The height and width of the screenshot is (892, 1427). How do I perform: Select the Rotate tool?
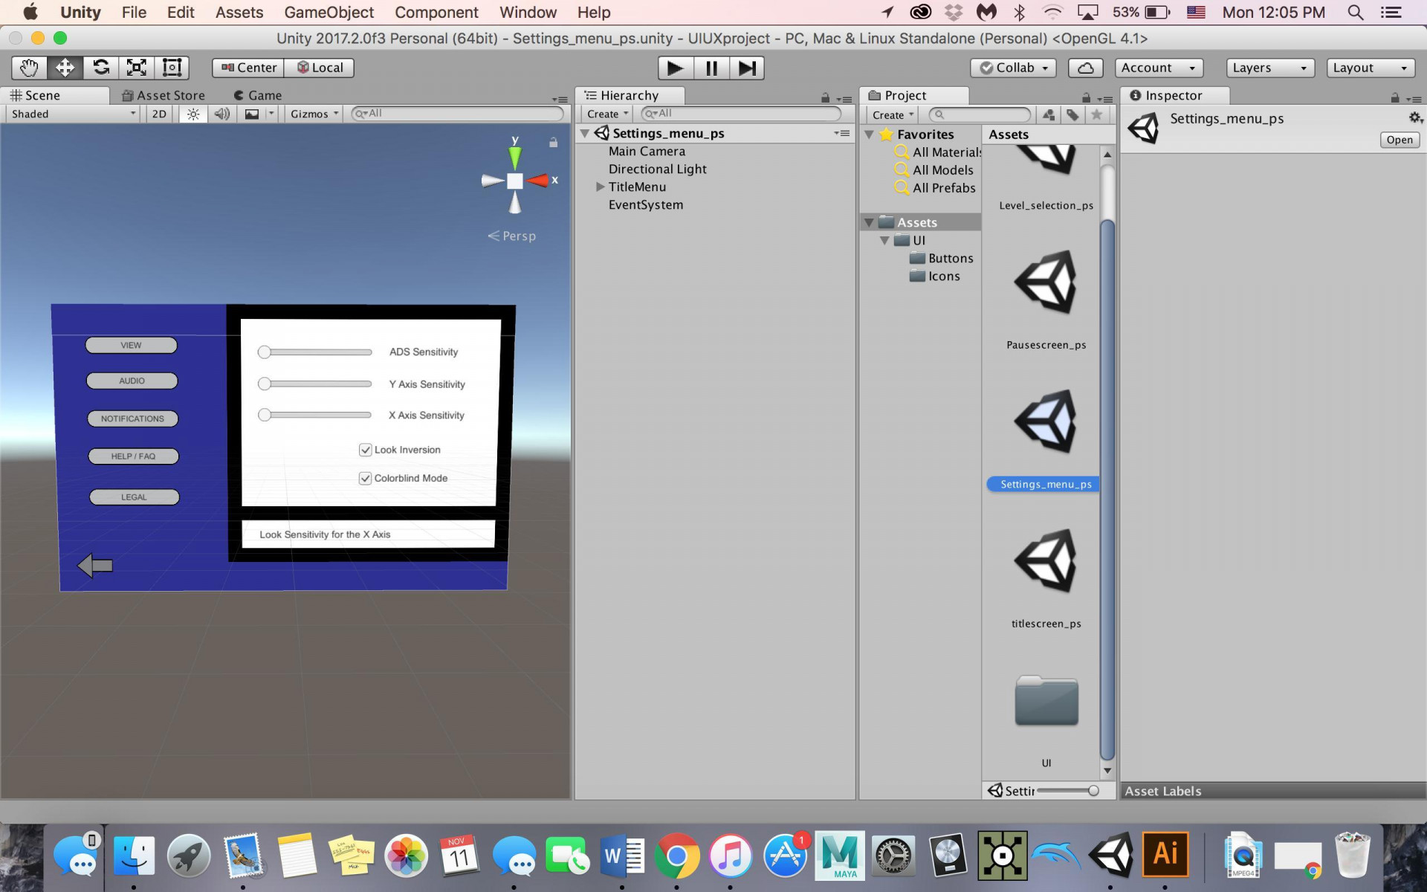coord(100,68)
